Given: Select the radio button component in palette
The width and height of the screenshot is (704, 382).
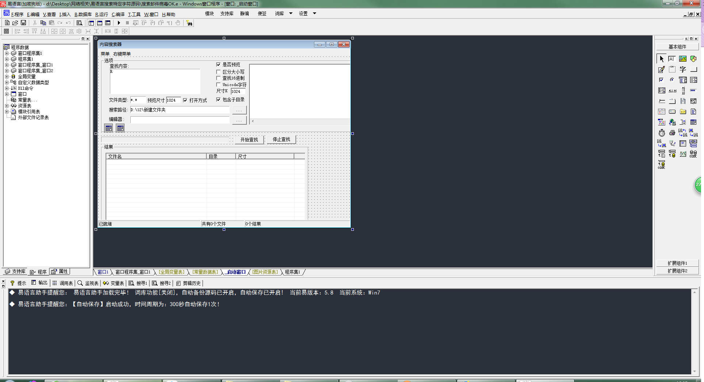Looking at the screenshot, I should point(672,80).
